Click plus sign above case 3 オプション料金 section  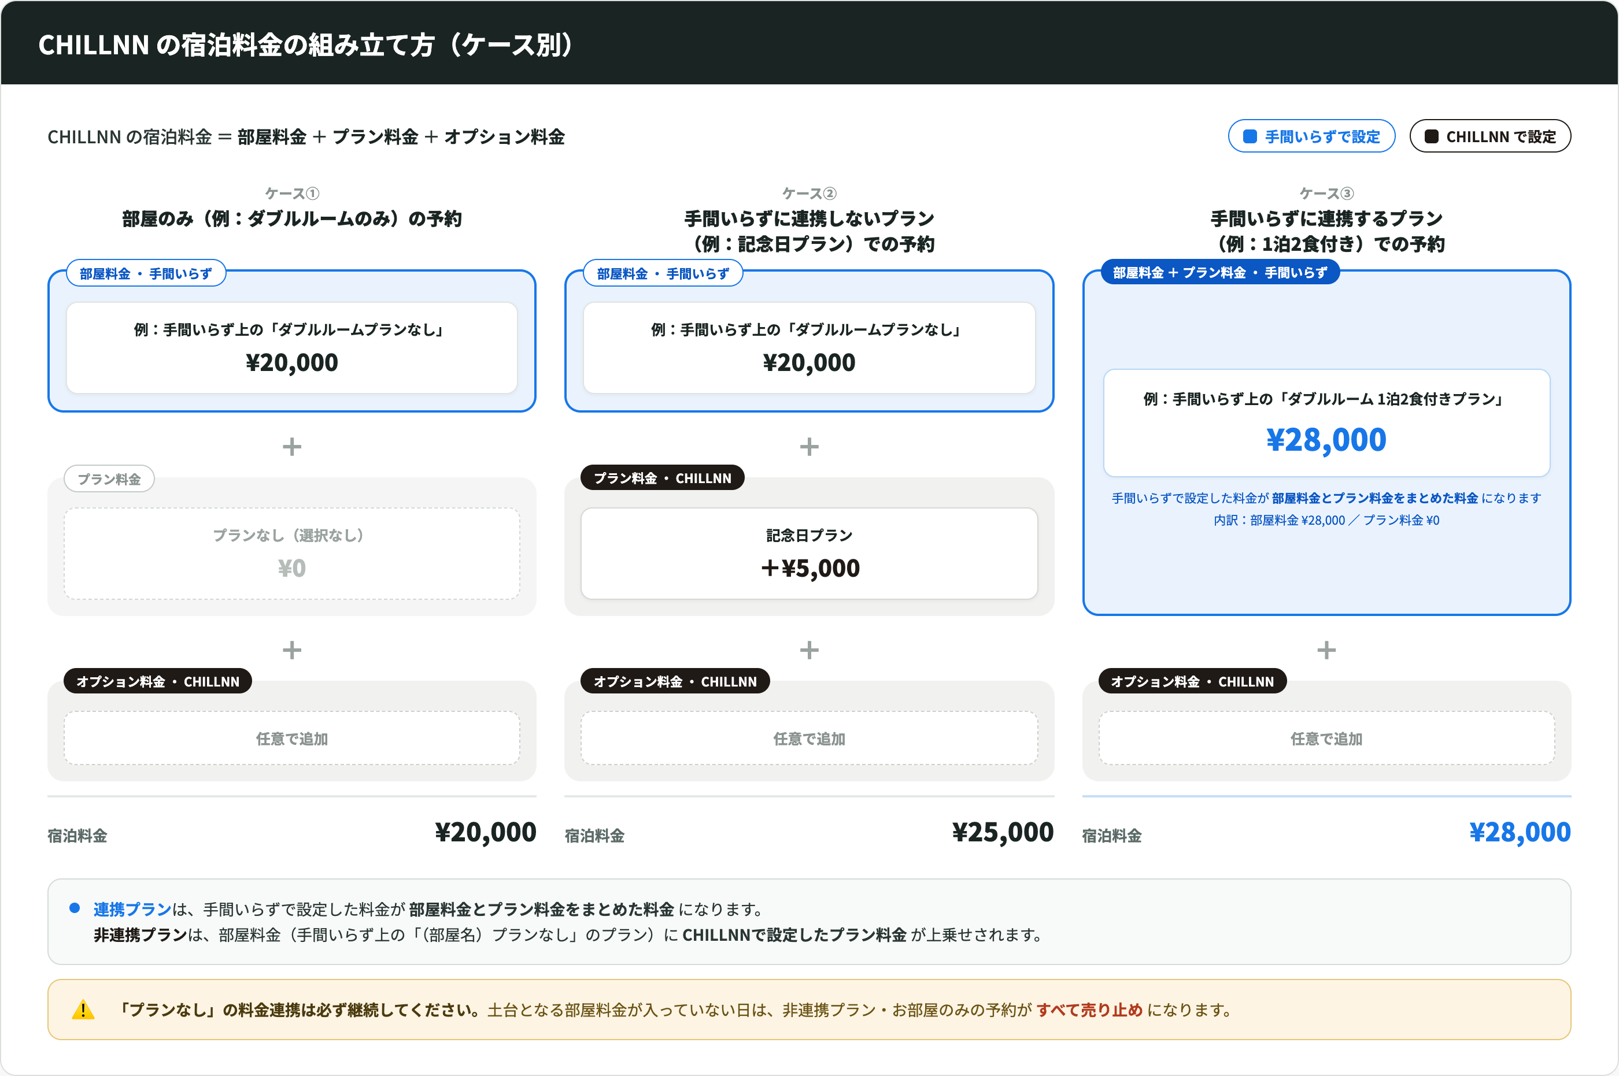tap(1326, 650)
